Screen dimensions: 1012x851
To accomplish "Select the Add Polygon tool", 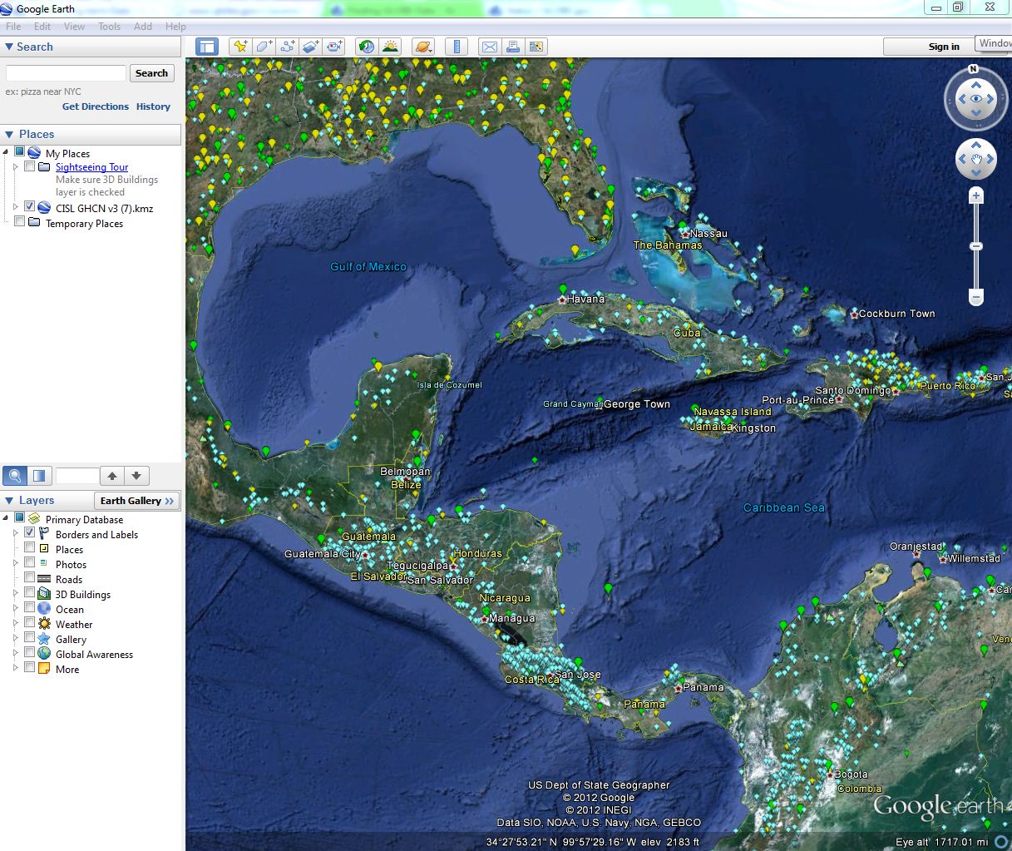I will pos(264,47).
